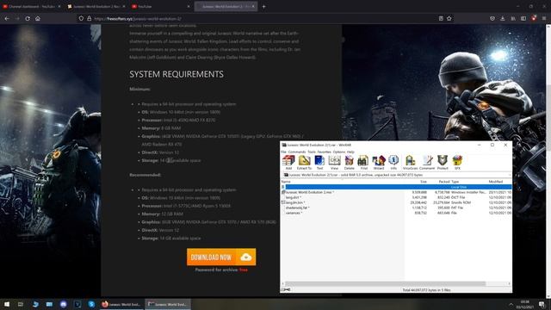Click the VirusScan icon in WinRAR
551x310 pixels.
[x=410, y=163]
